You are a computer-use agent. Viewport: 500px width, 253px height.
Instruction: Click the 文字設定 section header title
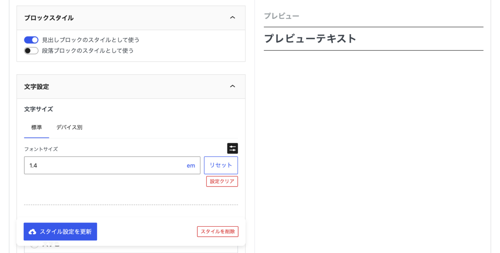pos(37,87)
